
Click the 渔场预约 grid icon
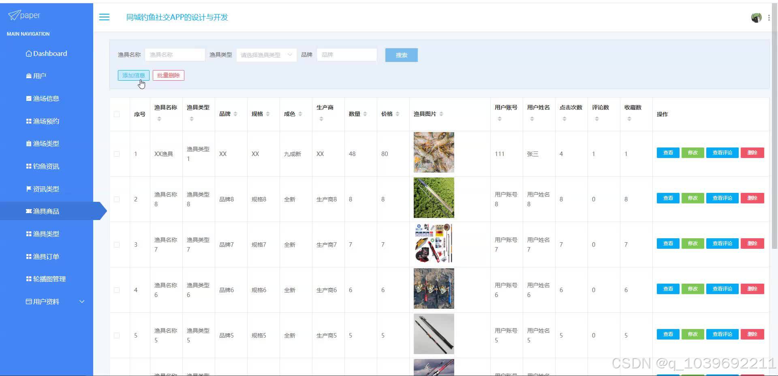29,121
